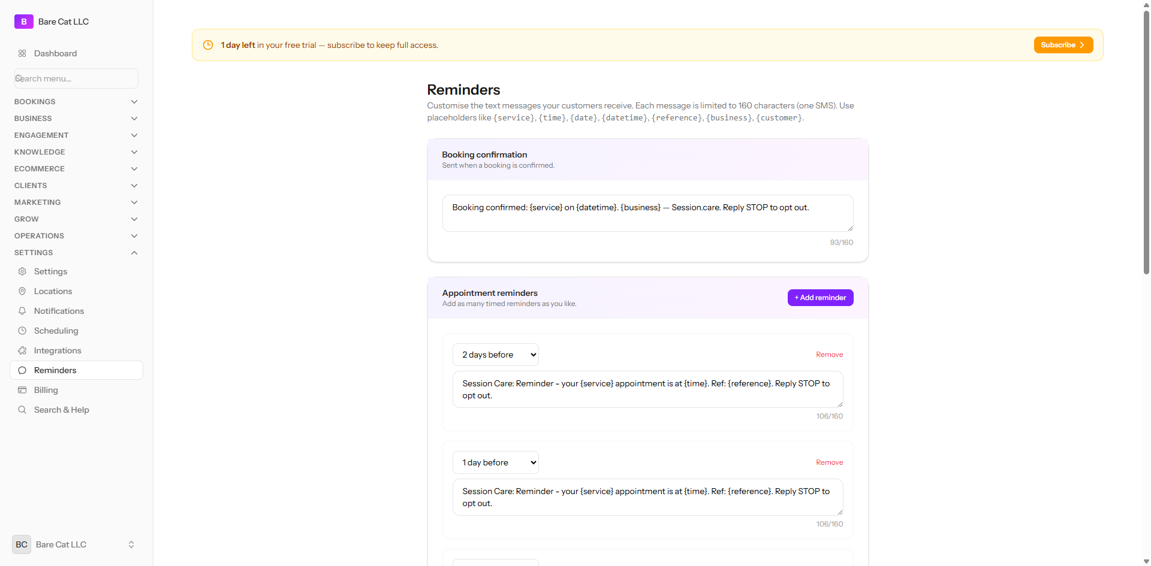Open Notifications in sidebar
Screen dimensions: 1151x566
click(76, 311)
